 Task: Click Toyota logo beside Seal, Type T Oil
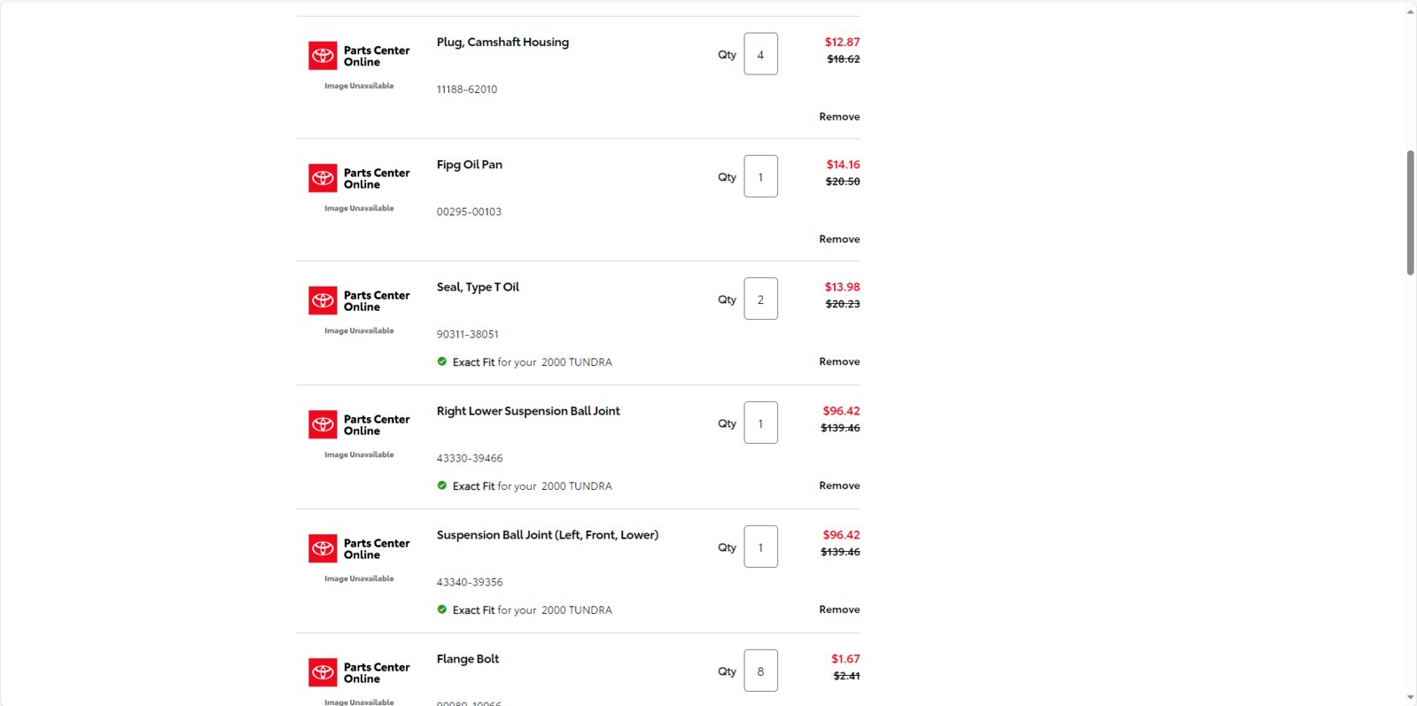tap(323, 300)
